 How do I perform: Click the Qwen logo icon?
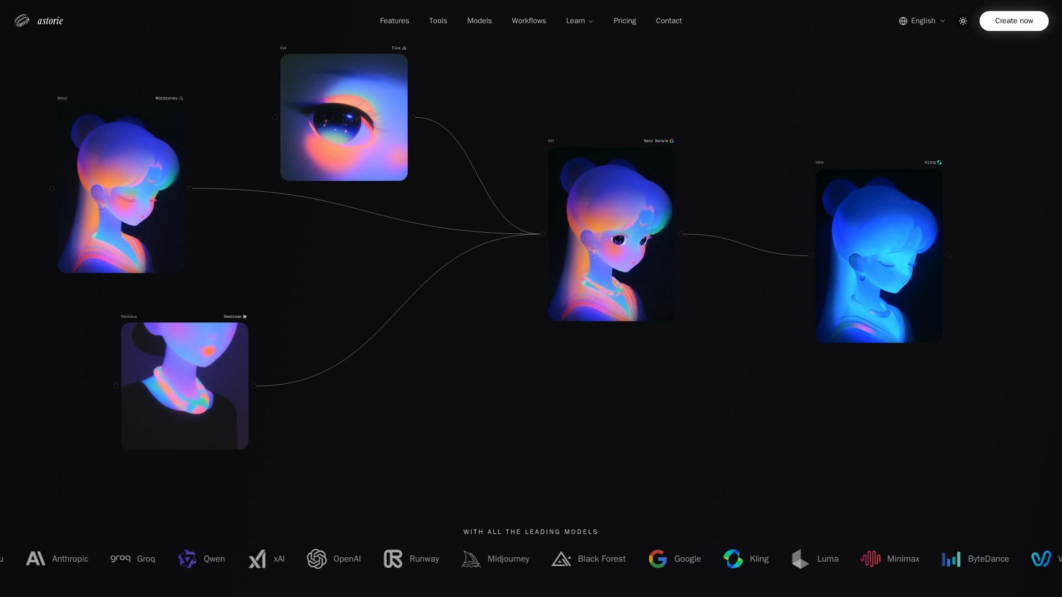click(187, 559)
